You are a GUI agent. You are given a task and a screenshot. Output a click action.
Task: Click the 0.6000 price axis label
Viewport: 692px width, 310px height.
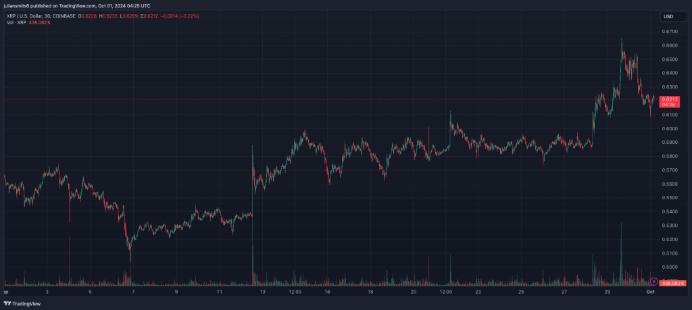pos(670,129)
